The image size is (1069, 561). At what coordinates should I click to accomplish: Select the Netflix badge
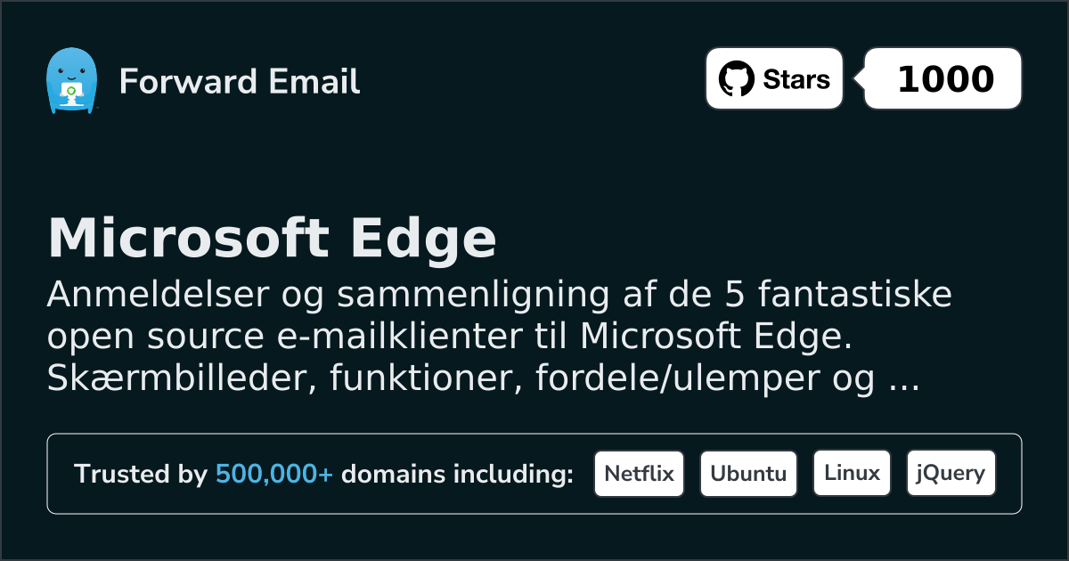click(x=639, y=474)
